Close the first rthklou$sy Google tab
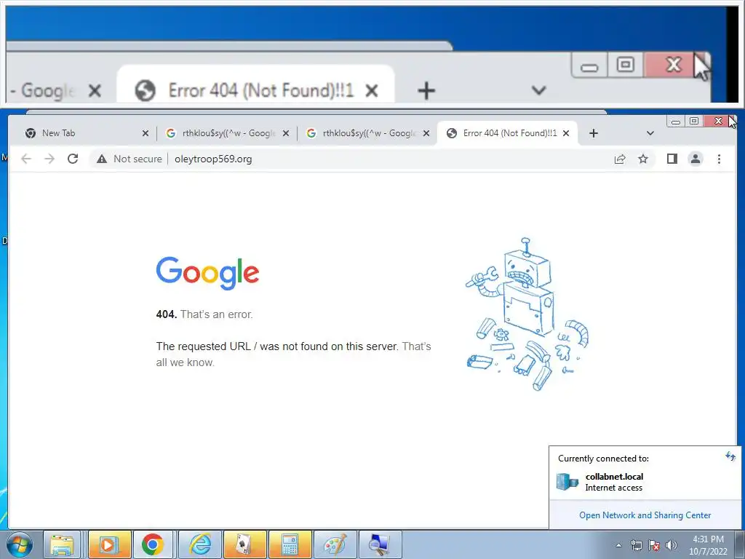This screenshot has width=745, height=559. [285, 134]
